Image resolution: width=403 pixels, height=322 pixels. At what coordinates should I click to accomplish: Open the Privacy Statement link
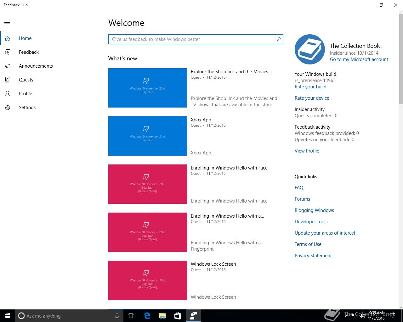313,256
